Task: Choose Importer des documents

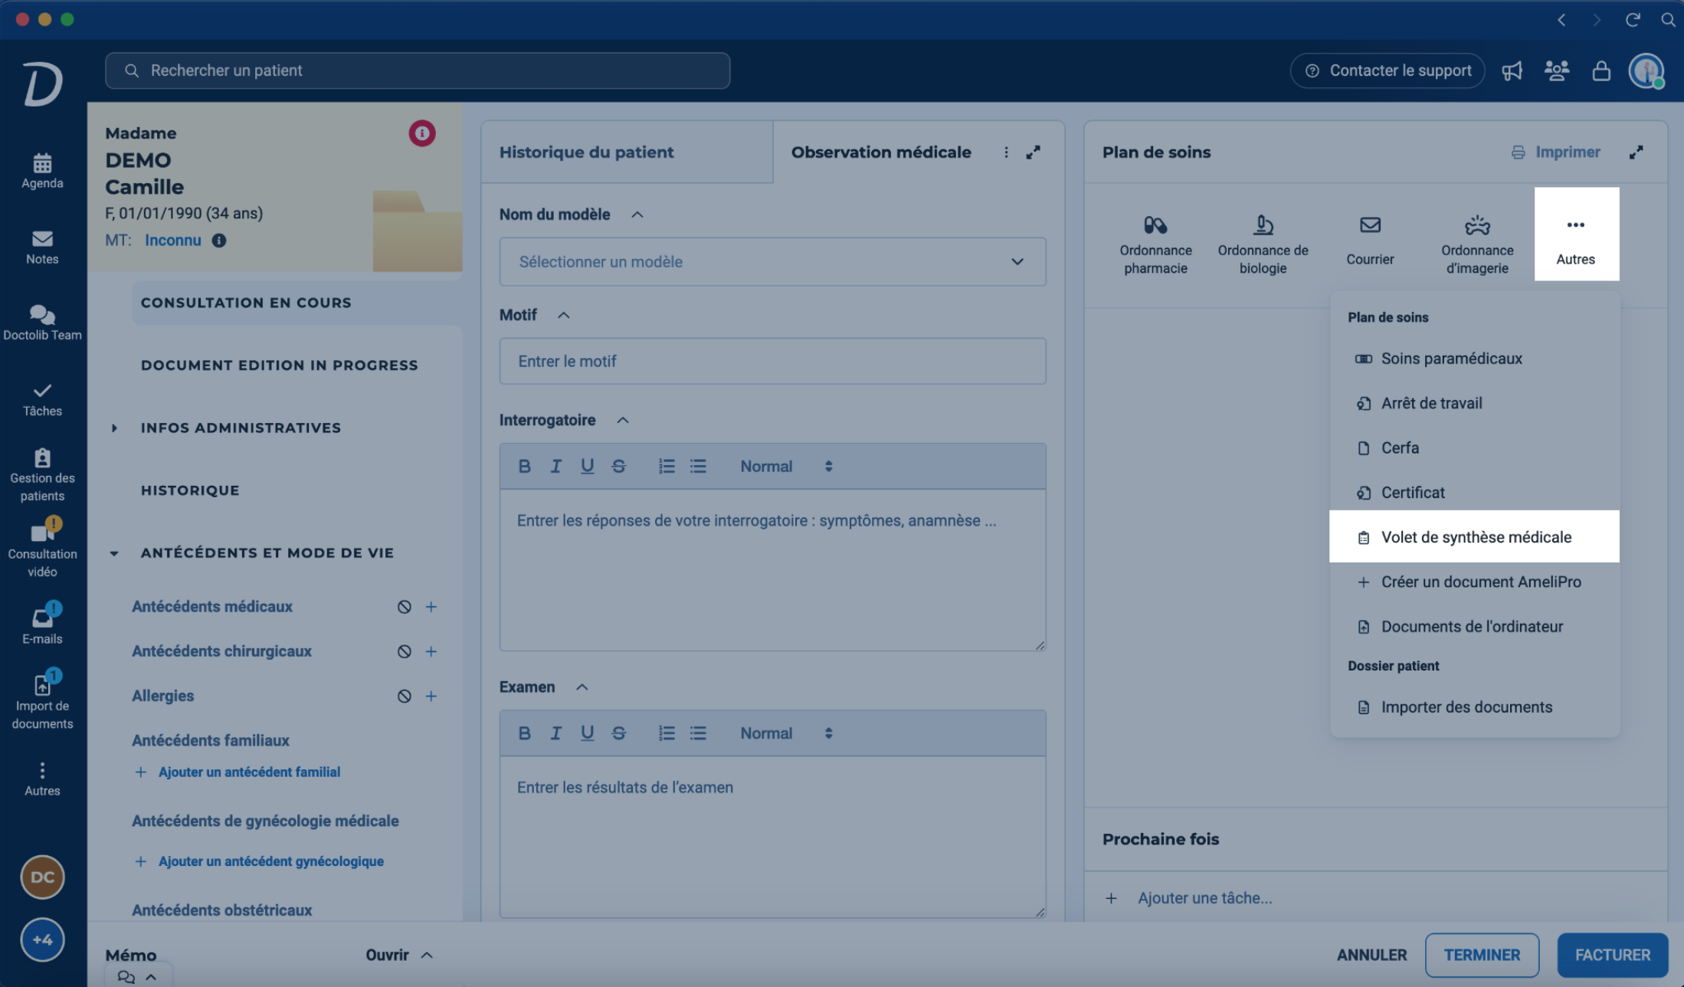Action: [1474, 707]
